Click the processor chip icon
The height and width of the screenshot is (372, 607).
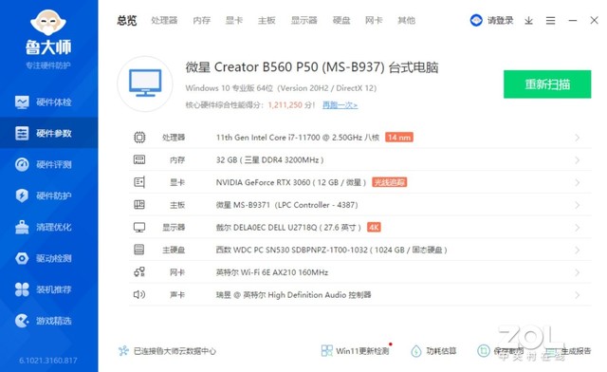(x=139, y=138)
